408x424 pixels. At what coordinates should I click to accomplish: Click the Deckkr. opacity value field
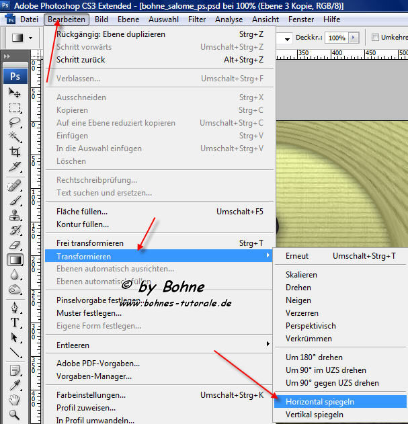[337, 38]
